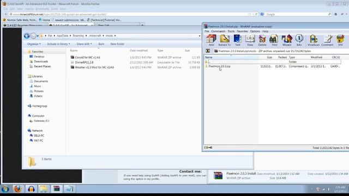349x196 pixels.
Task: Open the newest submissions bookmark
Action: coord(68,20)
